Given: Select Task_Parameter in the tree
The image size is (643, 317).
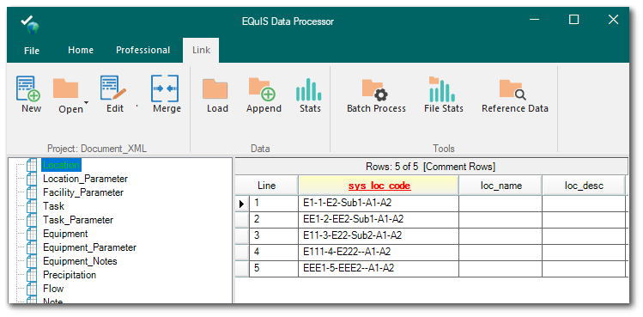Looking at the screenshot, I should 78,220.
